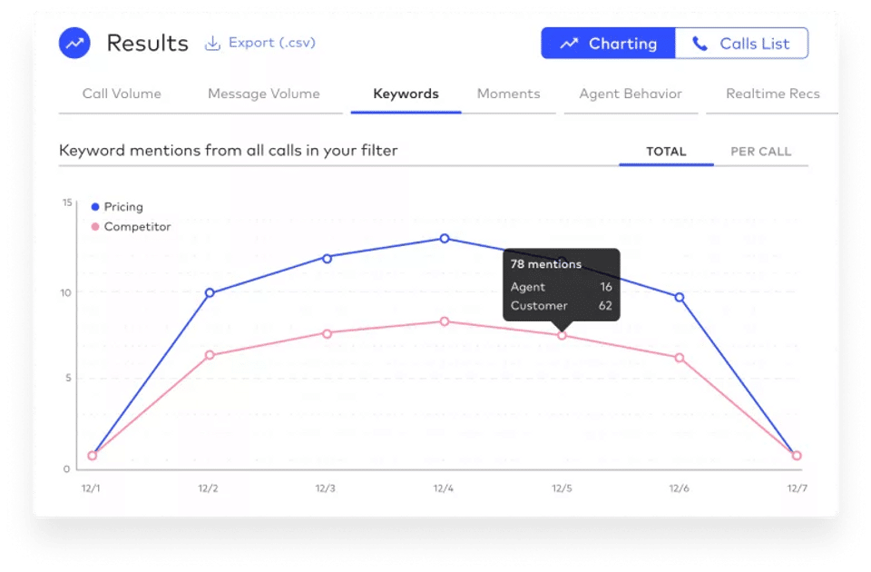Screen dimensions: 871x572
Task: Click the Competitor data point at 12/5
Action: [x=562, y=335]
